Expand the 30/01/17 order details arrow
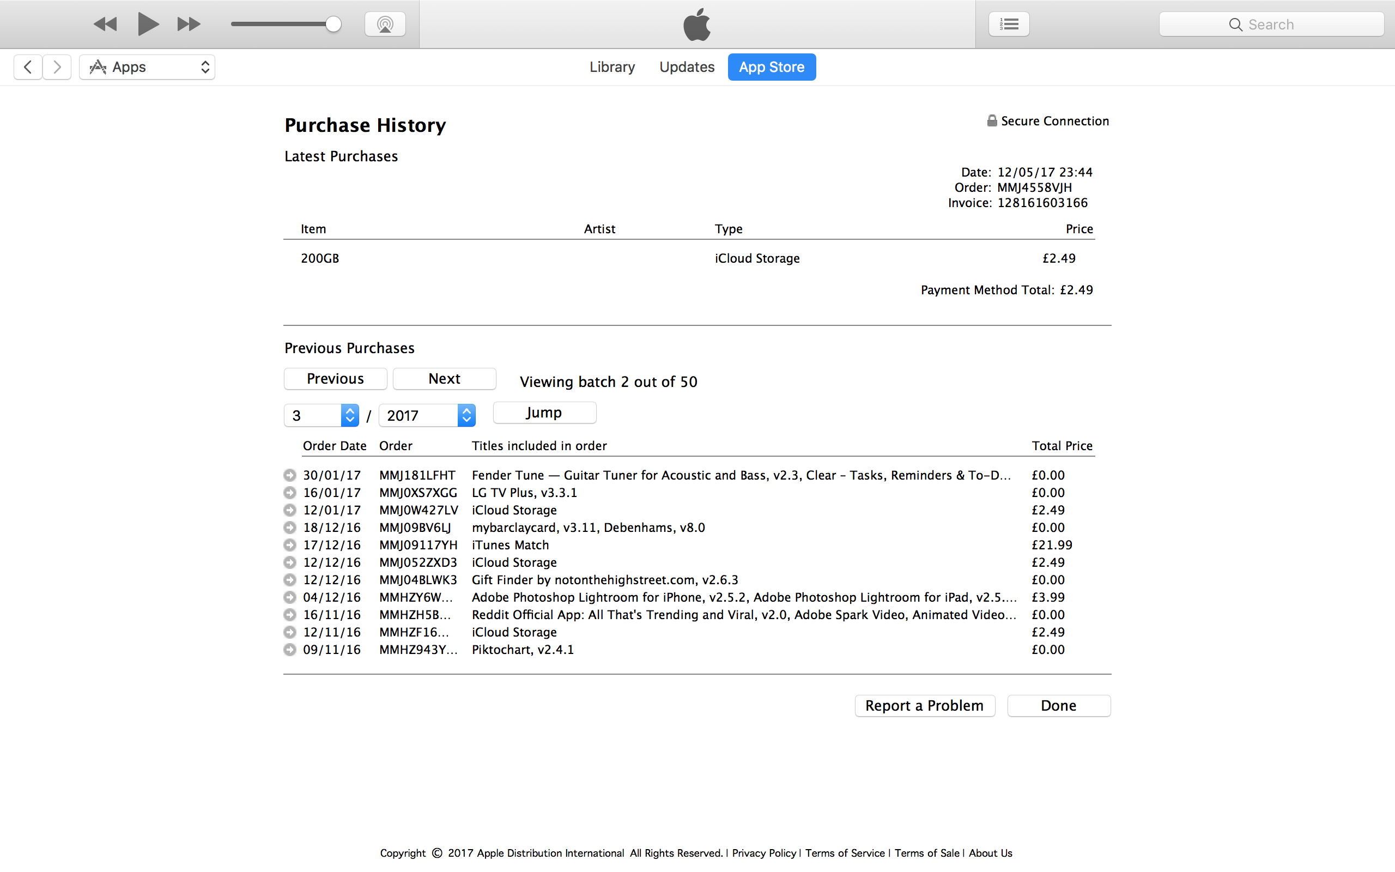The height and width of the screenshot is (872, 1395). [290, 475]
